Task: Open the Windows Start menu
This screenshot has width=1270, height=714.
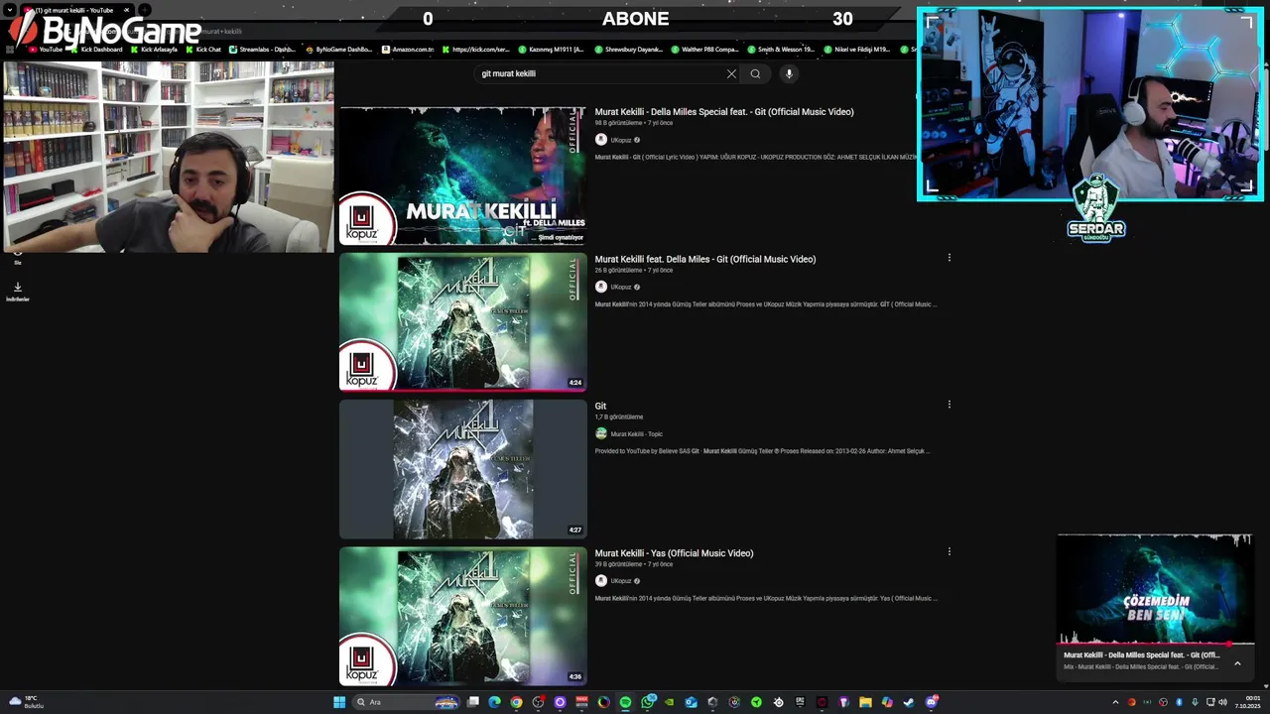Action: 338,702
